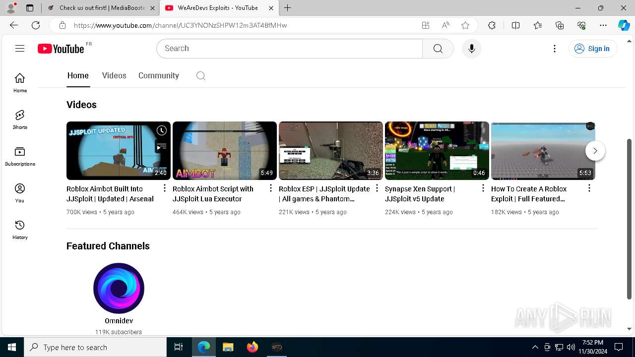Switch to the Videos tab
Image resolution: width=635 pixels, height=357 pixels.
pyautogui.click(x=114, y=75)
